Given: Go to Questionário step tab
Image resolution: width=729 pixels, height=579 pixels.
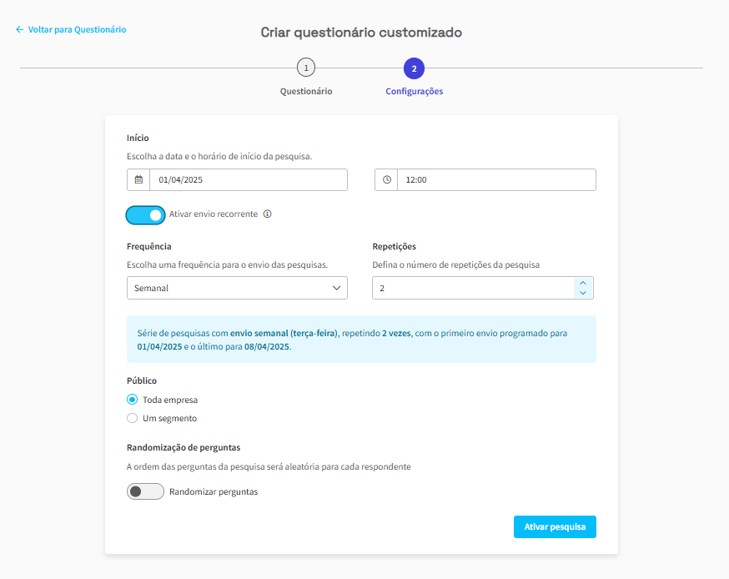Looking at the screenshot, I should 306,91.
